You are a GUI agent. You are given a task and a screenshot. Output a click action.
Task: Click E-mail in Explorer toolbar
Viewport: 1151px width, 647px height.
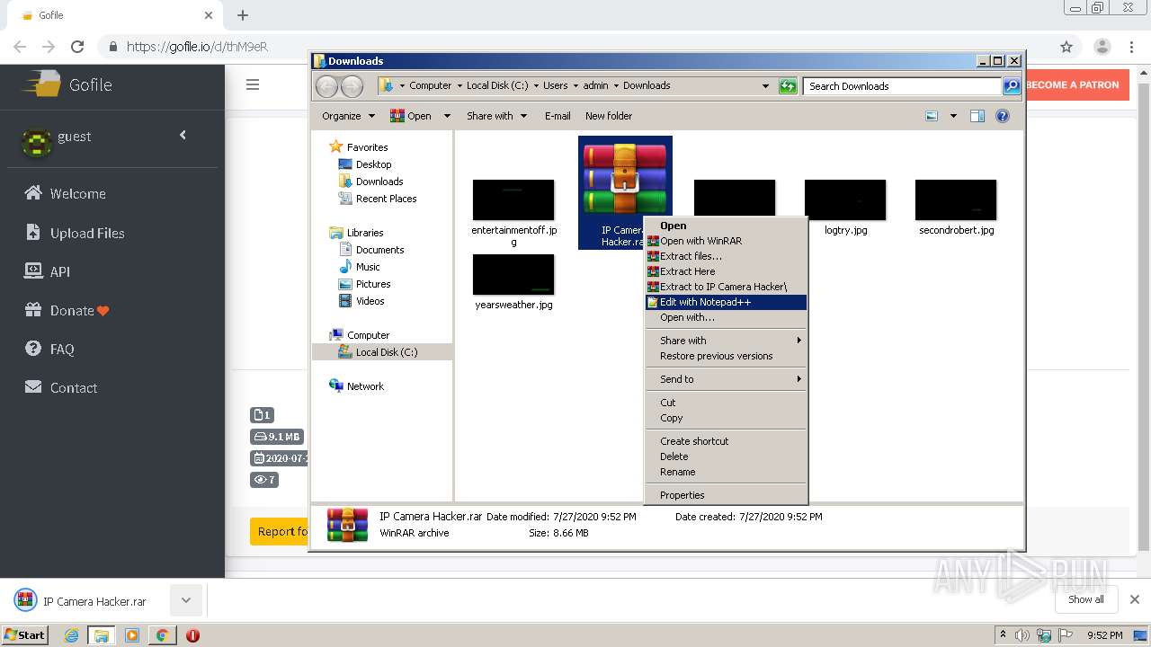(x=558, y=116)
